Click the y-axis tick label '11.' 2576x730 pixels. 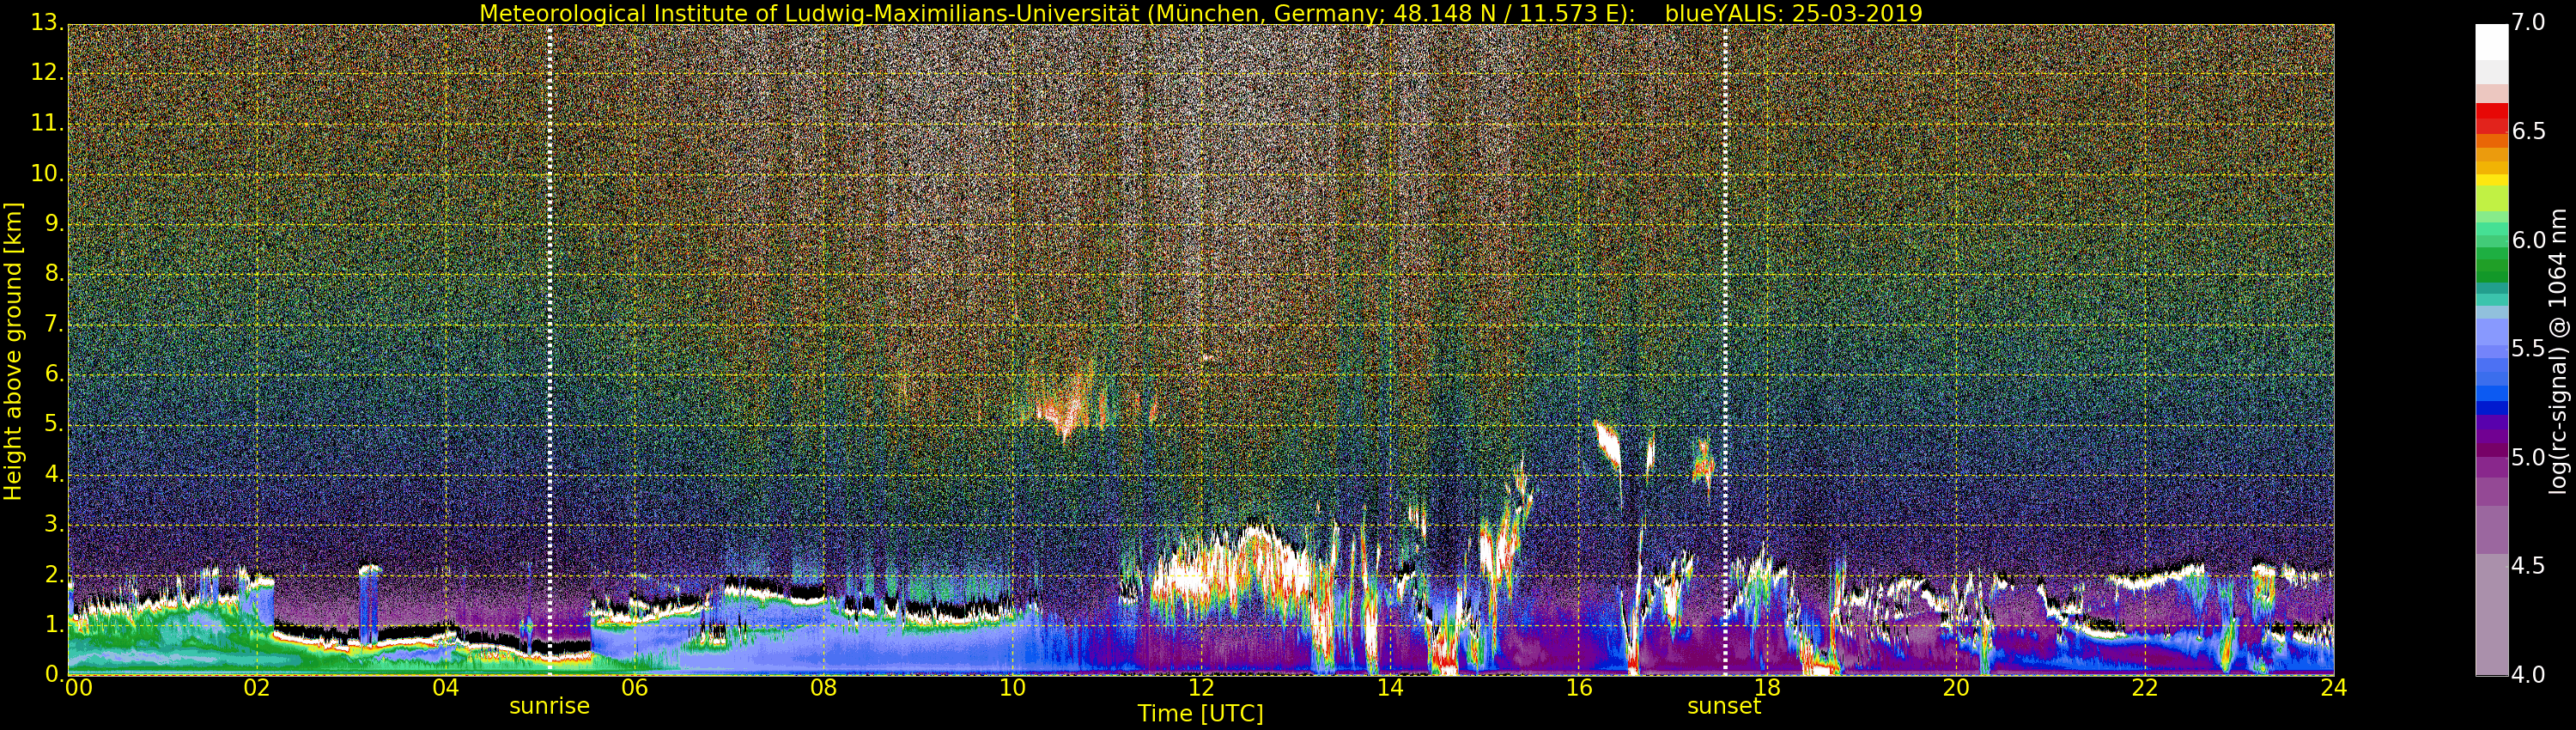(x=47, y=123)
